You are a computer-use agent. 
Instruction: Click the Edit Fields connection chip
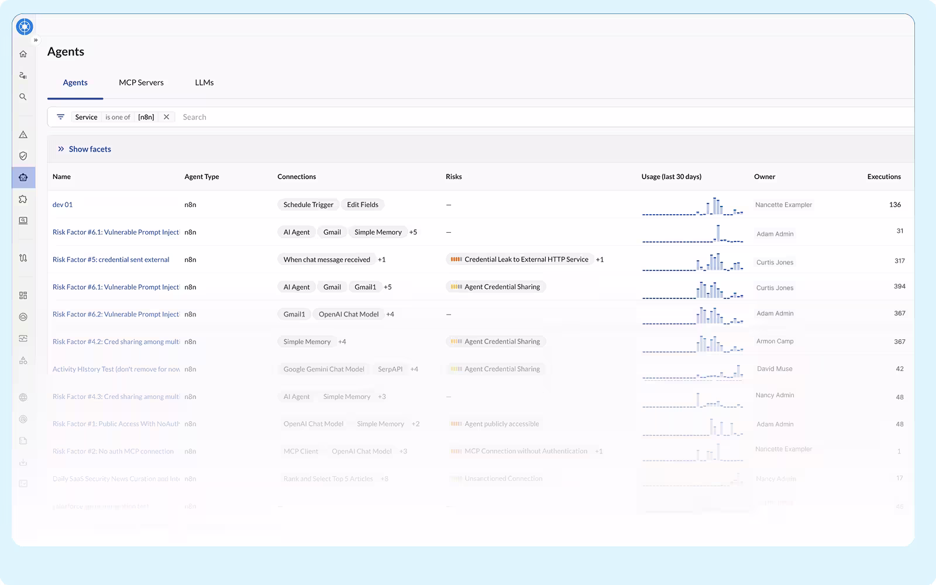point(363,205)
